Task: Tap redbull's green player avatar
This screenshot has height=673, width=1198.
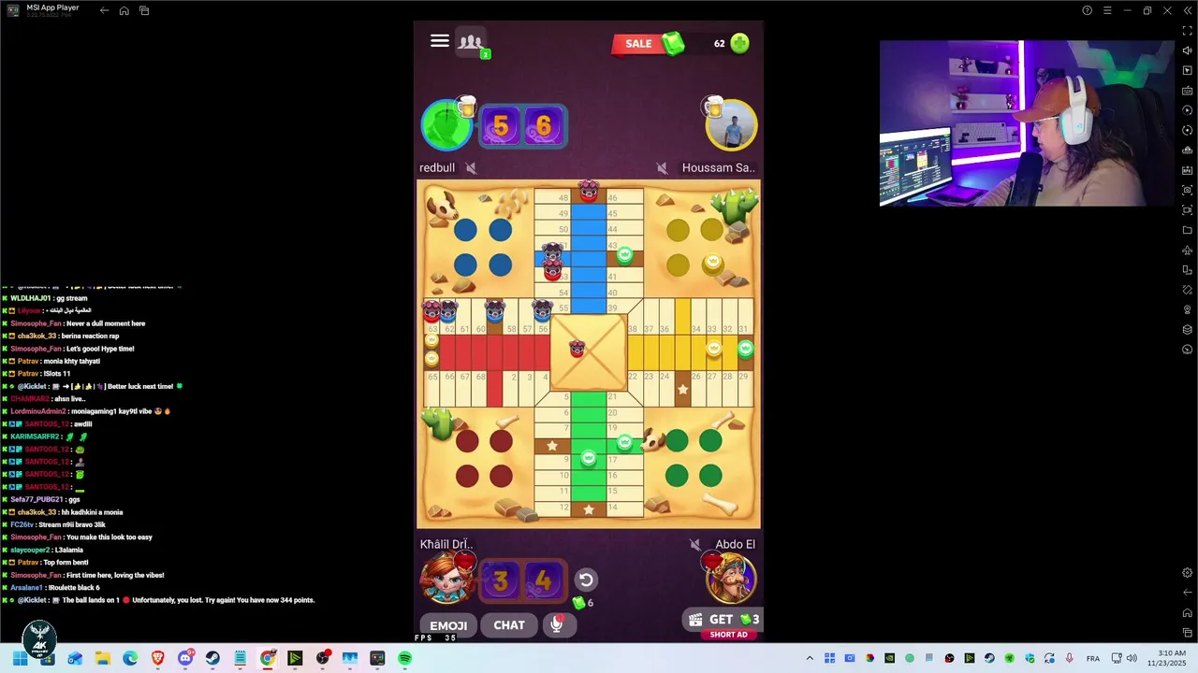Action: tap(446, 125)
